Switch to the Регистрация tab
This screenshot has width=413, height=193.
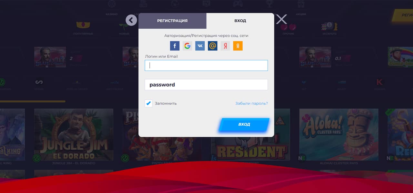click(x=172, y=21)
